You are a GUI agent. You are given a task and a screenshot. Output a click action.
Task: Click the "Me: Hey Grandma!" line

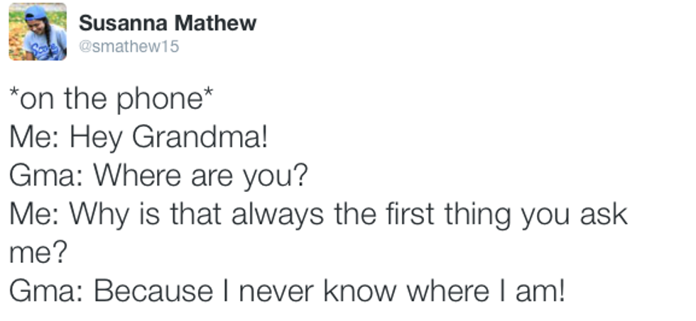[138, 137]
